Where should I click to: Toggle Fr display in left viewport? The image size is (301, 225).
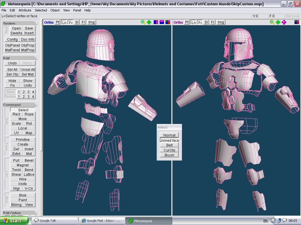(83, 22)
